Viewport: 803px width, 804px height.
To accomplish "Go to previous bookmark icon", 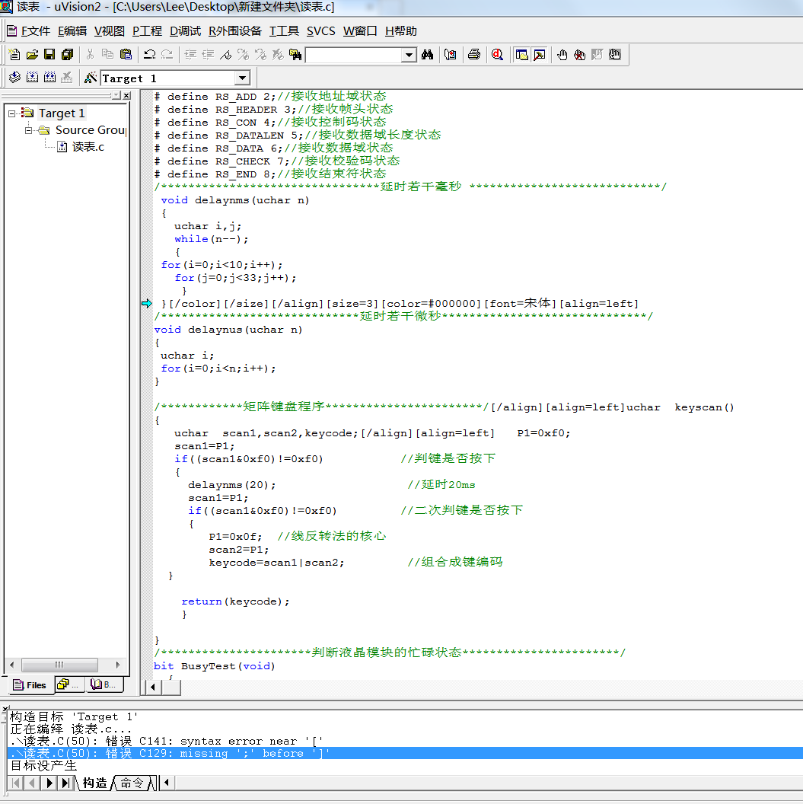I will 260,54.
